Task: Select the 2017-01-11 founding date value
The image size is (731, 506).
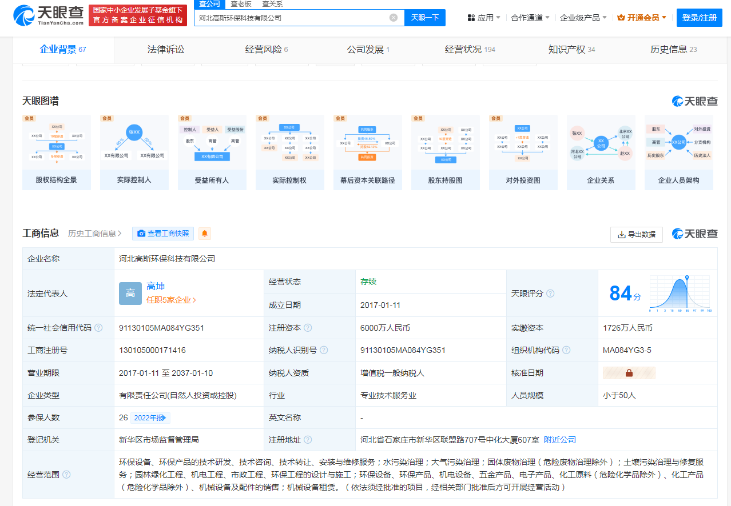Action: click(380, 305)
